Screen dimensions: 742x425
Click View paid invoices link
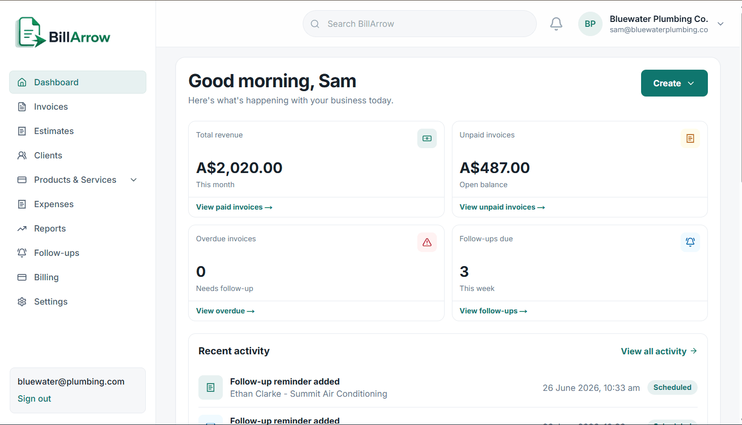point(234,207)
